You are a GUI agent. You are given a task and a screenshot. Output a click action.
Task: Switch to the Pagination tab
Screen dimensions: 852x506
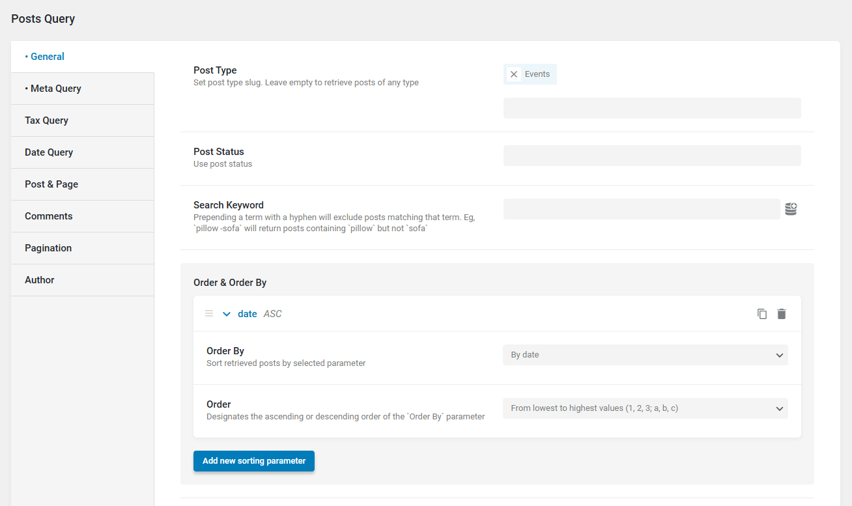coord(48,248)
